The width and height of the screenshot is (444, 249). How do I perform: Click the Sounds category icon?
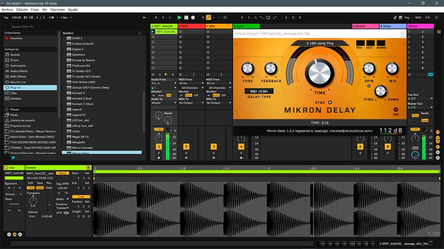[x=7, y=55]
